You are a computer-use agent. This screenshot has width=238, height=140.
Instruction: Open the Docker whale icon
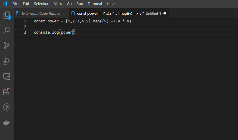click(x=7, y=122)
